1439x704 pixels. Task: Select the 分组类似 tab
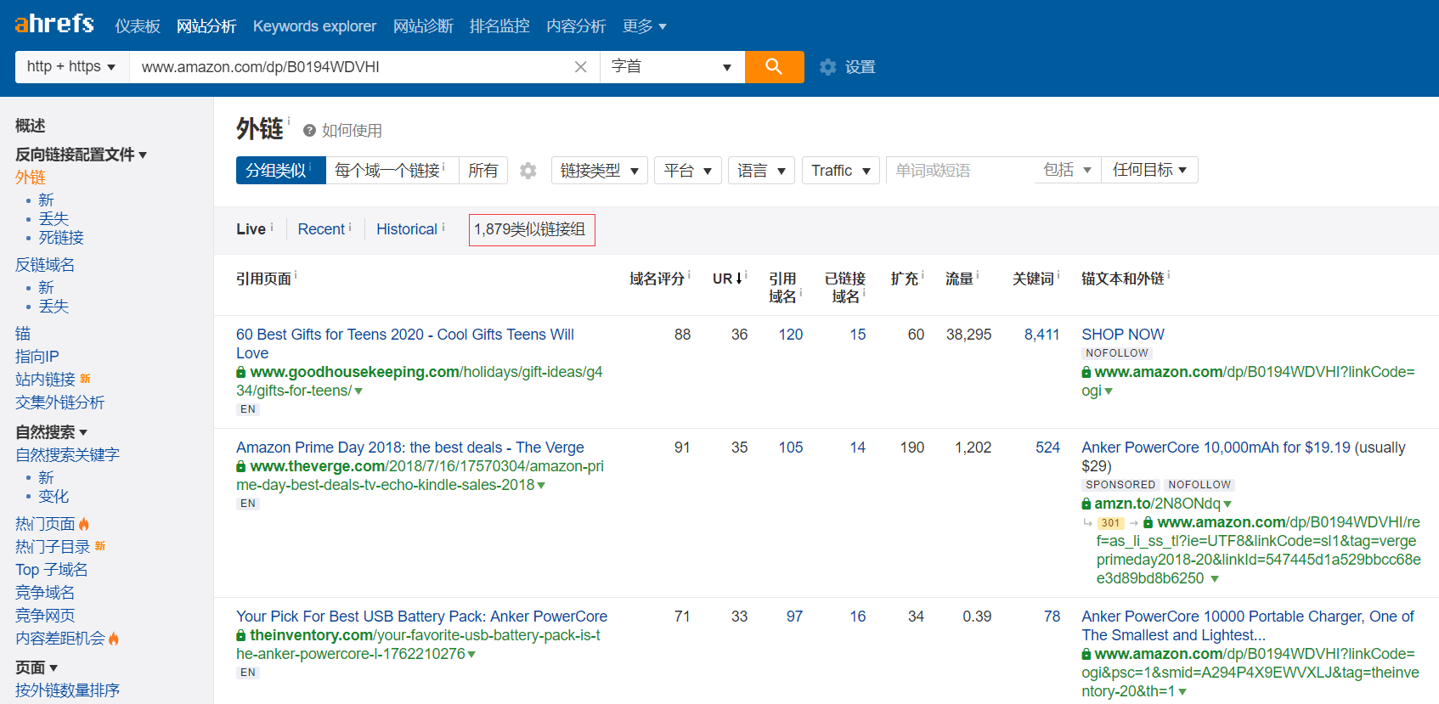point(280,171)
